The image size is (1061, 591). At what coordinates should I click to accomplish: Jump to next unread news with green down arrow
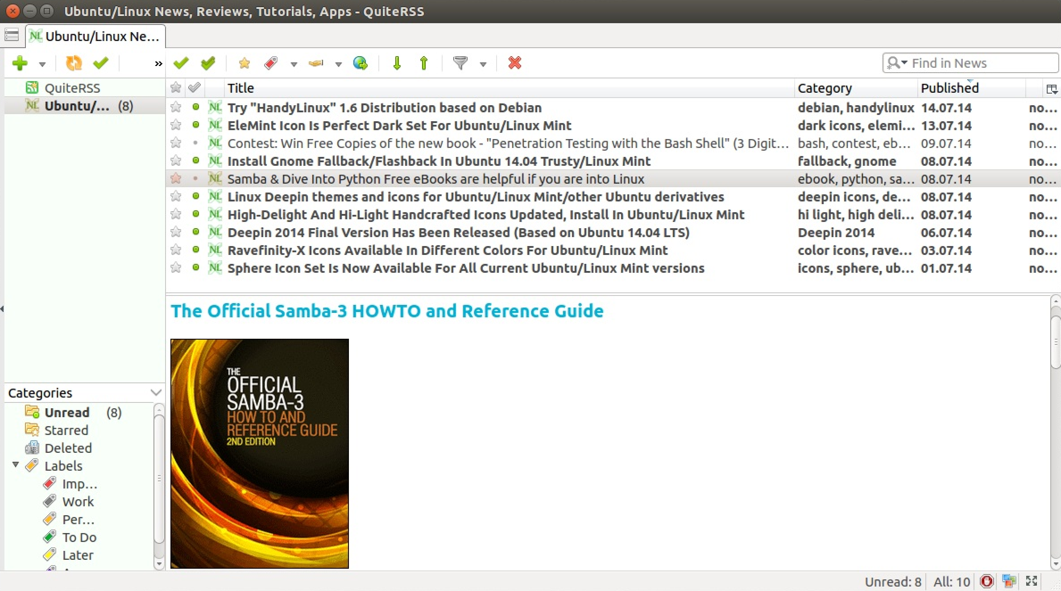tap(397, 63)
